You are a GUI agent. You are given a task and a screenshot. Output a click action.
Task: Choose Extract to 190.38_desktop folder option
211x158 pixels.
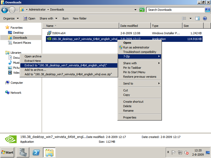pyautogui.click(x=69, y=65)
